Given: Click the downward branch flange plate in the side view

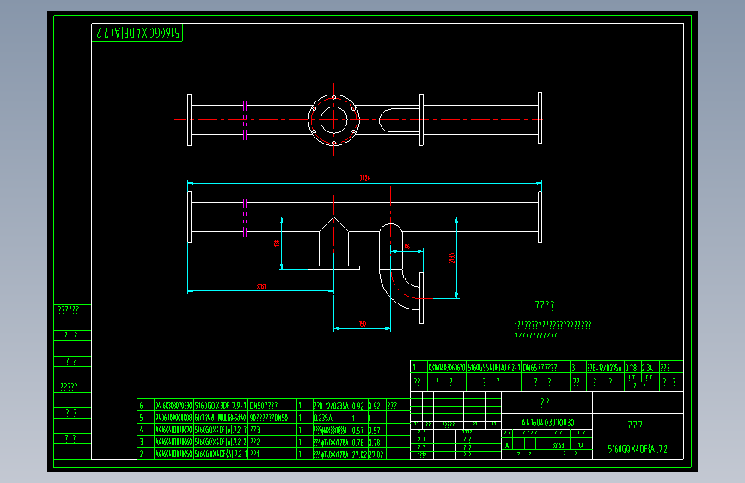Looking at the screenshot, I should 333,267.
